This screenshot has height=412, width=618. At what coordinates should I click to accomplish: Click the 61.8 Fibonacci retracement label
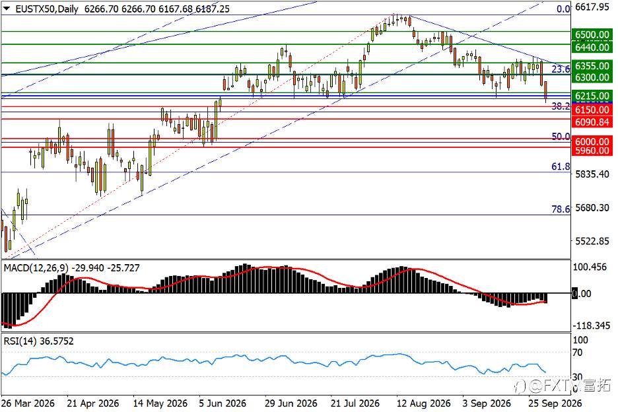click(x=561, y=167)
